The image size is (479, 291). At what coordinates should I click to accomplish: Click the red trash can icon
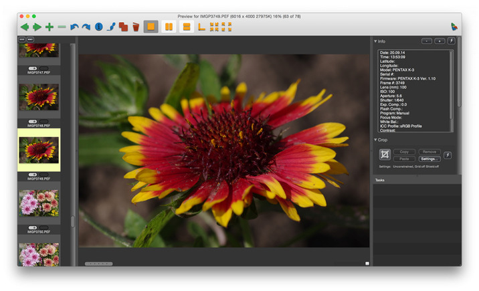coord(136,27)
